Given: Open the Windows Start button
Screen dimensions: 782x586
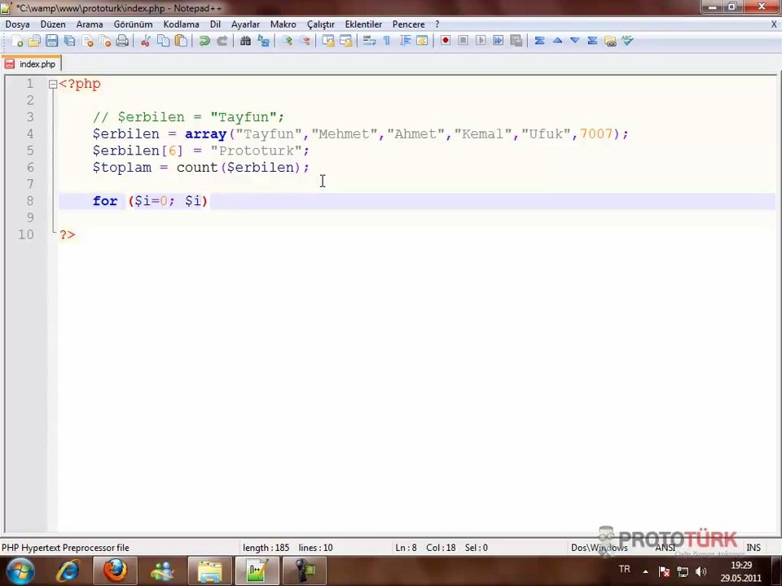Looking at the screenshot, I should point(20,571).
